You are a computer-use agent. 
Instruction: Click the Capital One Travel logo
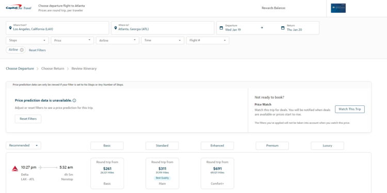coord(19,8)
